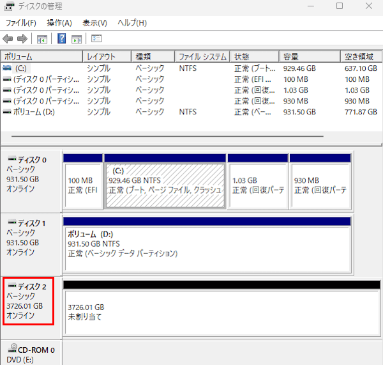Viewport: 383px width, 365px height.
Task: Click the horizontal scrollbar under volume list
Action: 167,136
